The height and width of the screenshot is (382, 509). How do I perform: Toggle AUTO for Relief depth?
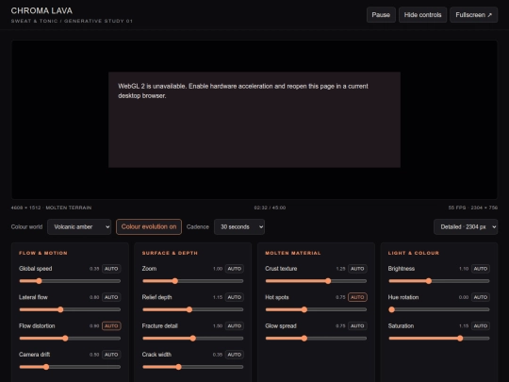click(x=235, y=297)
